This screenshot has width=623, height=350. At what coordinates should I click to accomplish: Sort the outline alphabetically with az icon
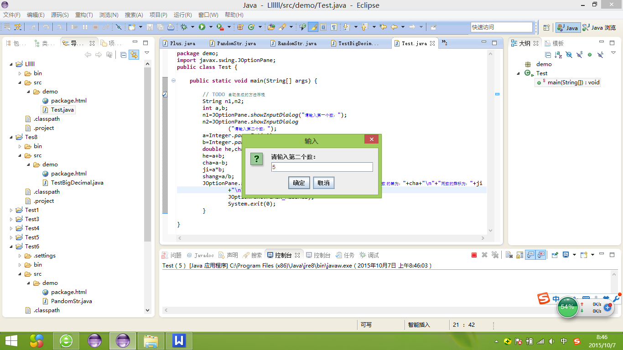(558, 55)
